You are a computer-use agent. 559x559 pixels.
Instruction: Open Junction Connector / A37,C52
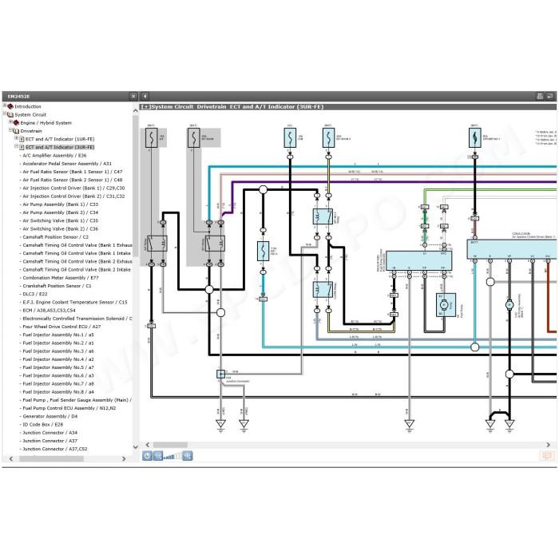pos(55,449)
